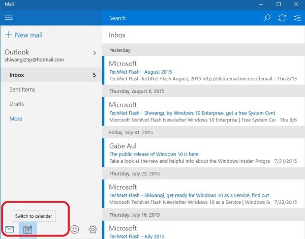The image size is (305, 239).
Task: Click the Thursday, August 6, 2015 header
Action: [x=203, y=91]
